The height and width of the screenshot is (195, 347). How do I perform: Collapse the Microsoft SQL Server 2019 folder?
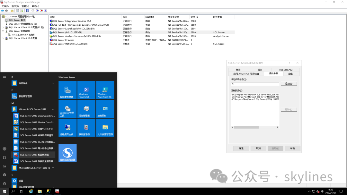33,109
